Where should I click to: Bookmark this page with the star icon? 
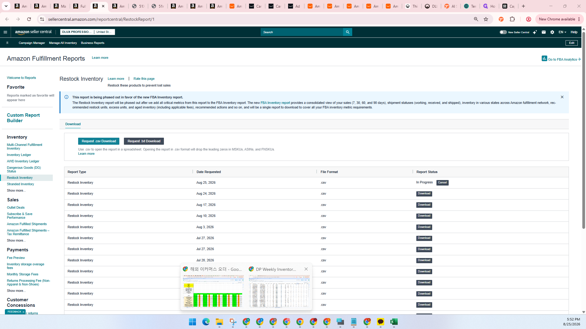(x=486, y=19)
